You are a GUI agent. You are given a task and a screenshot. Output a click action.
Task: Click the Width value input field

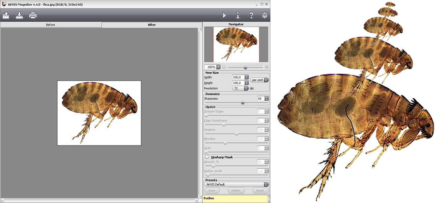point(238,77)
